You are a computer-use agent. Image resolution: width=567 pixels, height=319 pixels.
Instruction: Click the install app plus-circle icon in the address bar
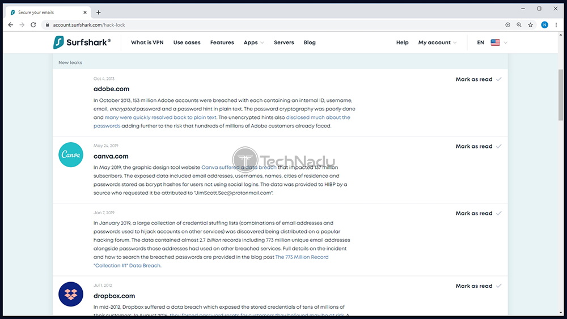tap(507, 25)
